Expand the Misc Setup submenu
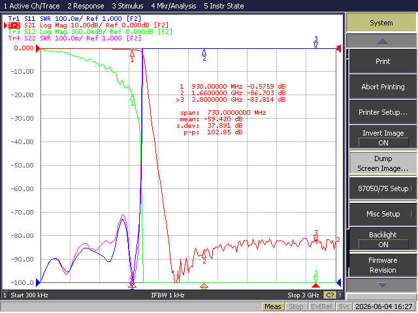The image size is (418, 313). (383, 214)
